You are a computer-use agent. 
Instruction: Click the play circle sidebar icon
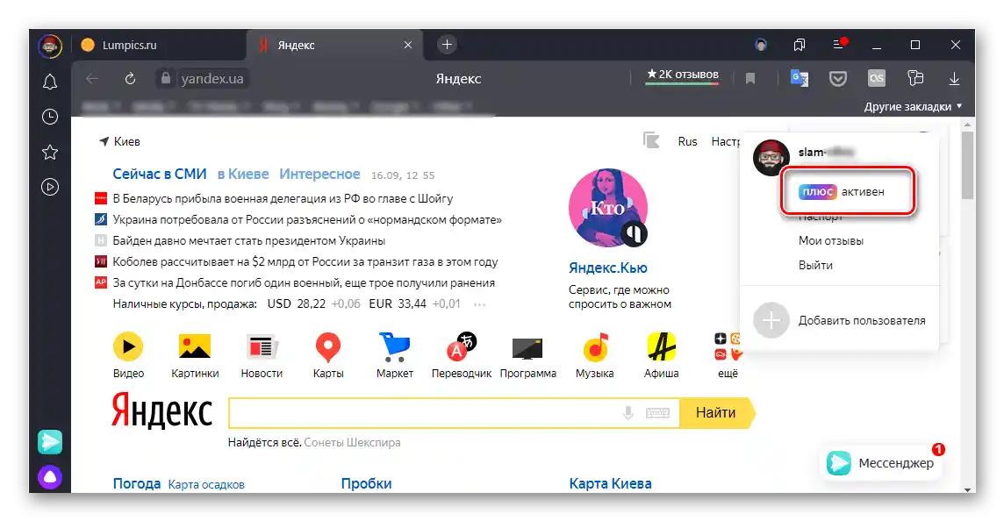coord(50,187)
